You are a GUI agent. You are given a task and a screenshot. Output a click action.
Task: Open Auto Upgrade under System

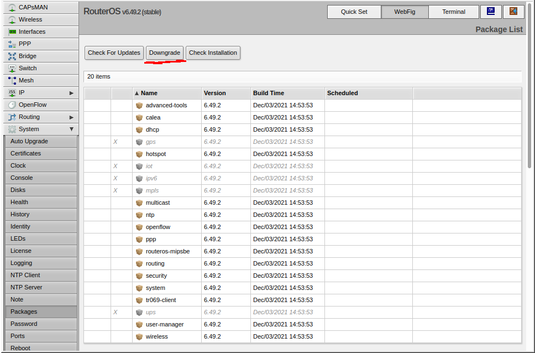pos(41,142)
